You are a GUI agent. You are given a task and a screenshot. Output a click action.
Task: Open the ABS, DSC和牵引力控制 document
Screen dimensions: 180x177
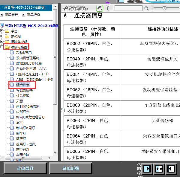(34, 80)
